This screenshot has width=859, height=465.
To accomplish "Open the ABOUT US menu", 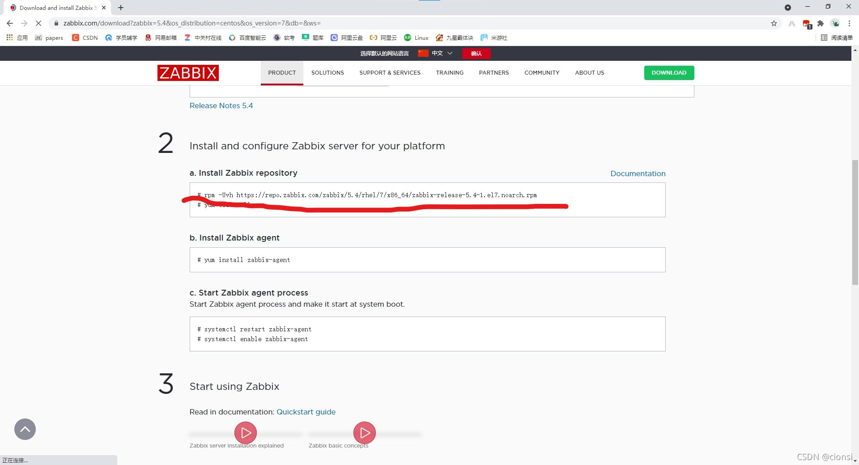I will point(589,72).
